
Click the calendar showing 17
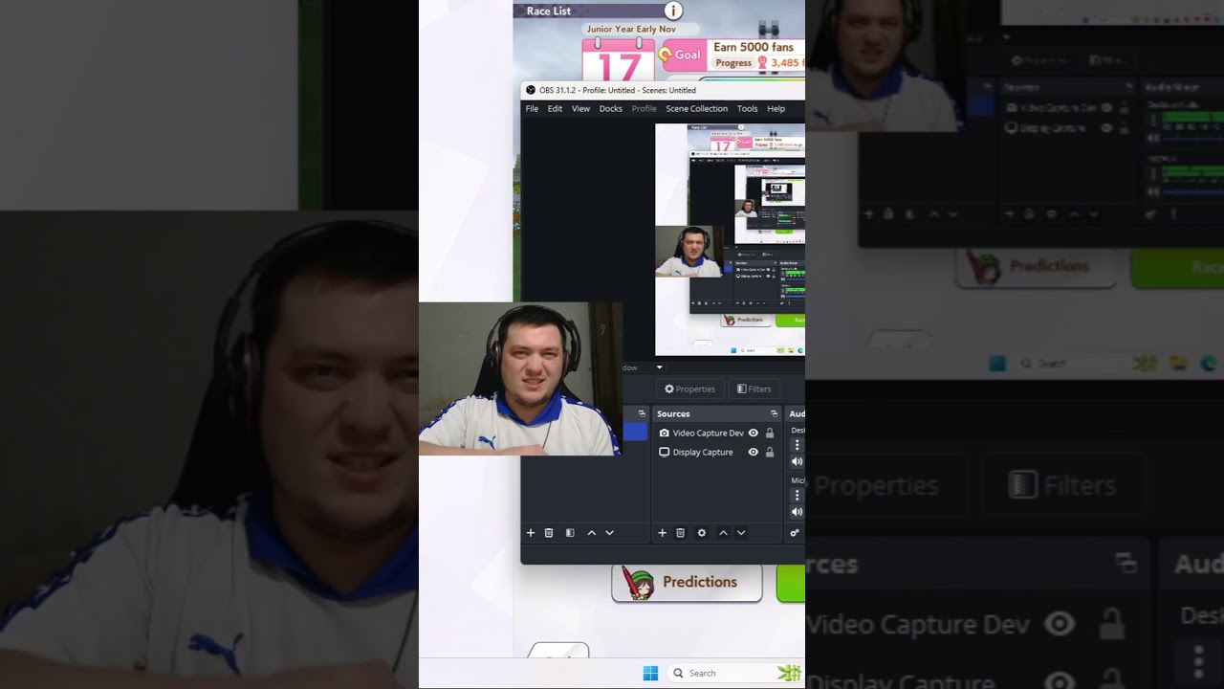(619, 60)
